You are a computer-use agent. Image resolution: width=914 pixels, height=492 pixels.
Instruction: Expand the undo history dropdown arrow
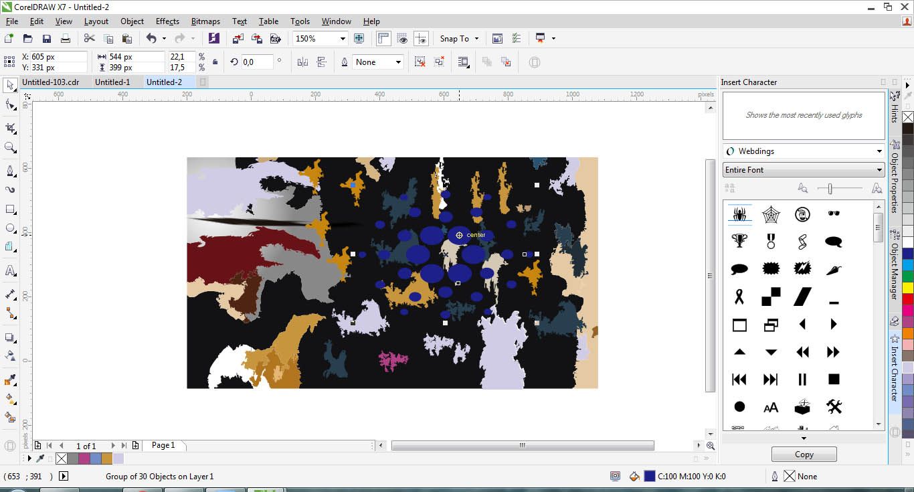coord(164,39)
